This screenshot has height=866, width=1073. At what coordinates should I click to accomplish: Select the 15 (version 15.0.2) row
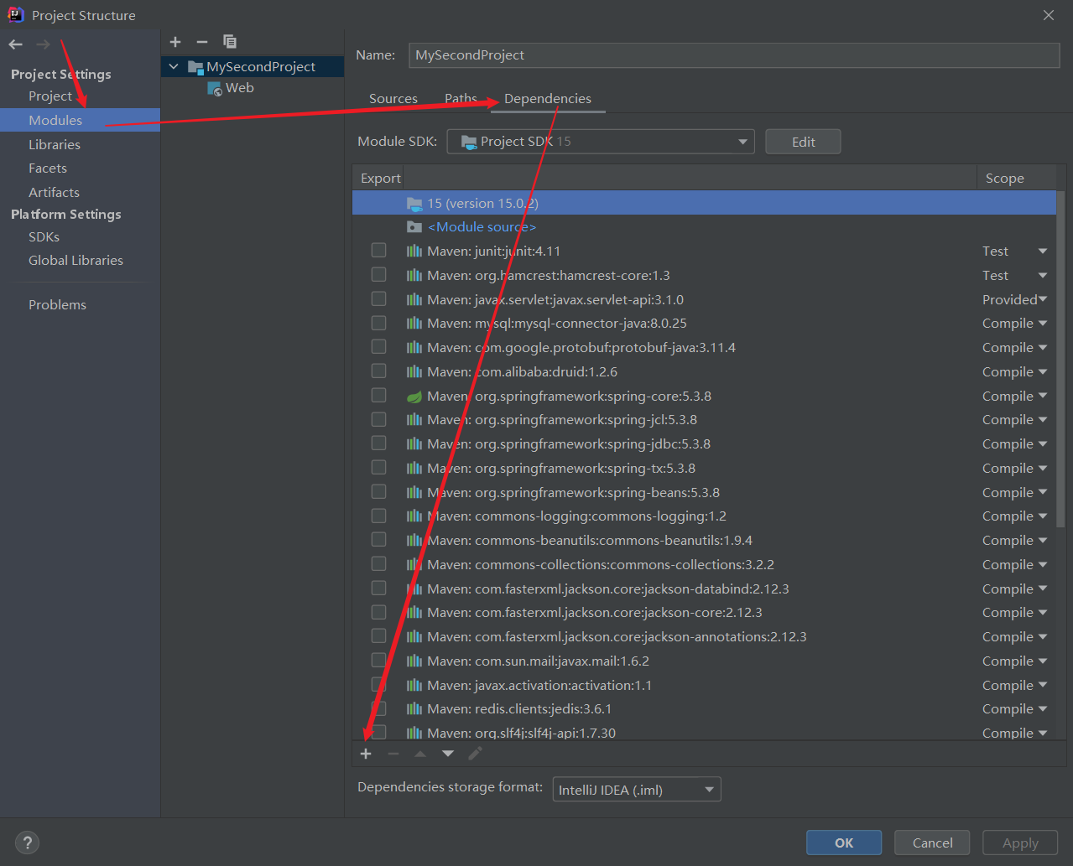click(704, 203)
